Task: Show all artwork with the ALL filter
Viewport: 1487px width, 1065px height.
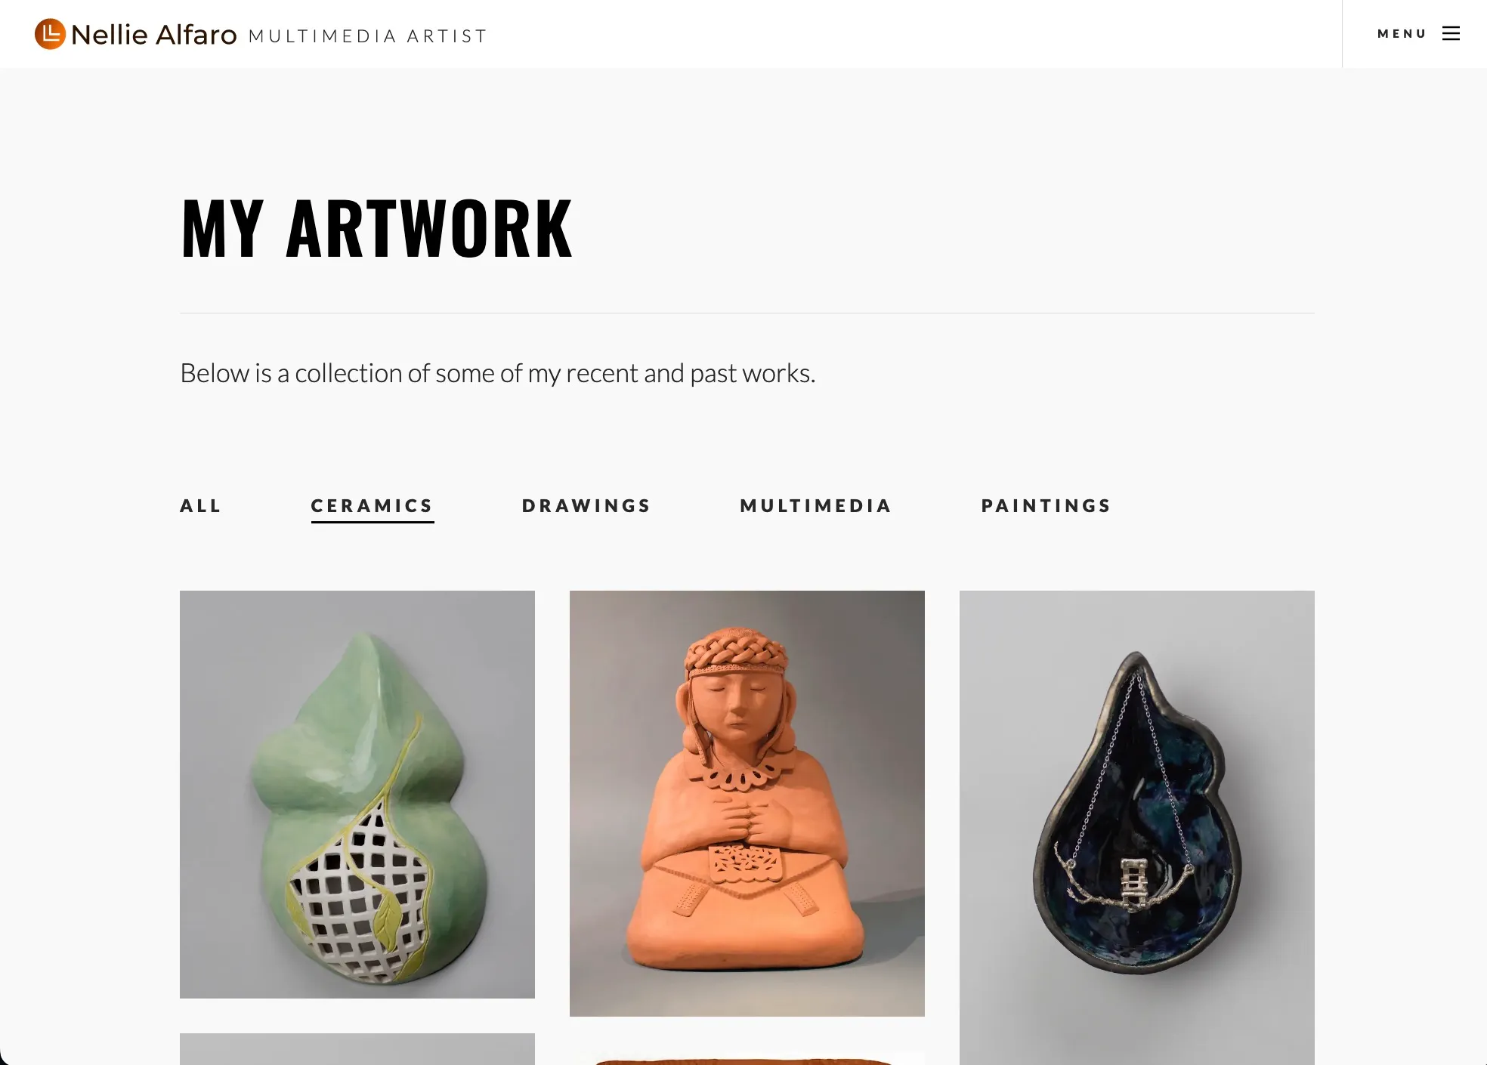Action: pyautogui.click(x=201, y=506)
